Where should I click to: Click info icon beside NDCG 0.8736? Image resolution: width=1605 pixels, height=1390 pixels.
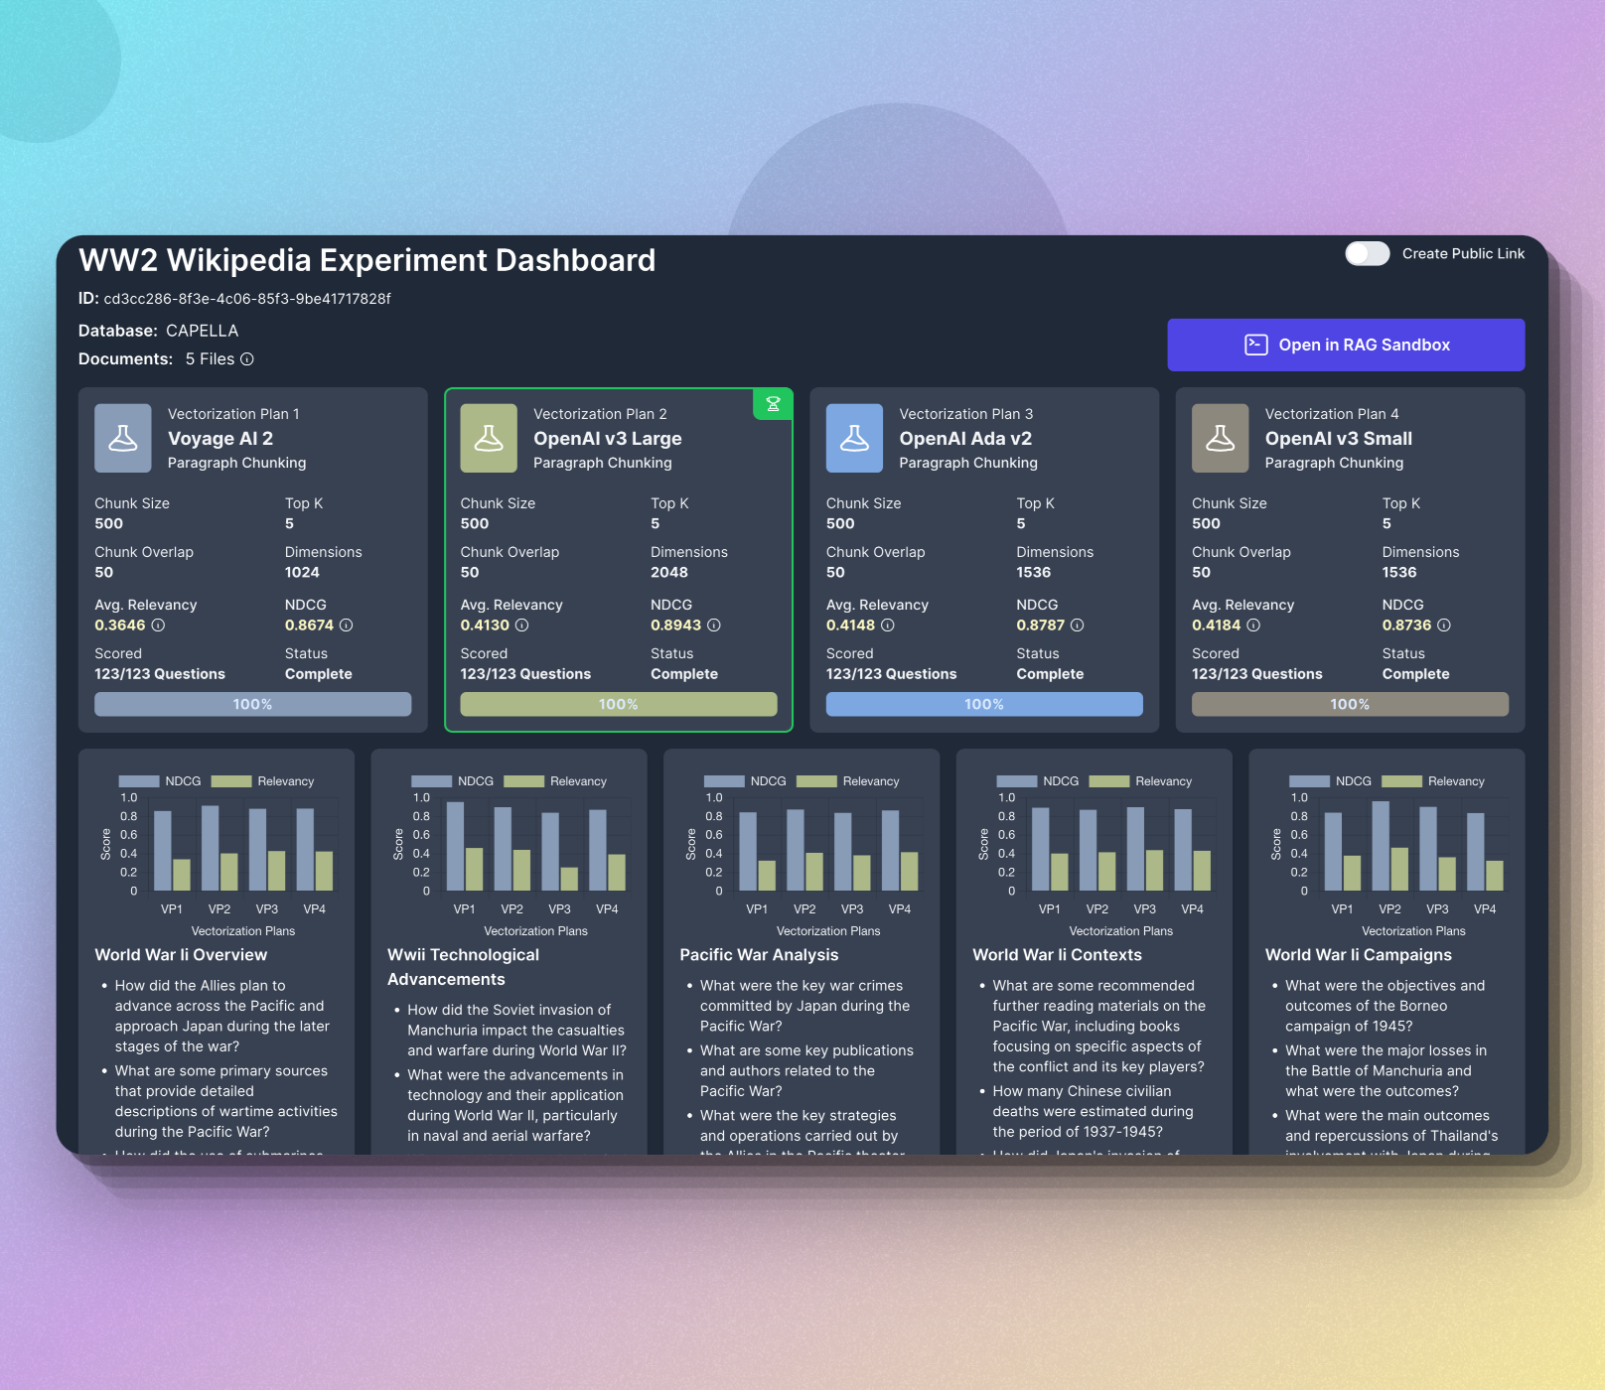(x=1444, y=625)
